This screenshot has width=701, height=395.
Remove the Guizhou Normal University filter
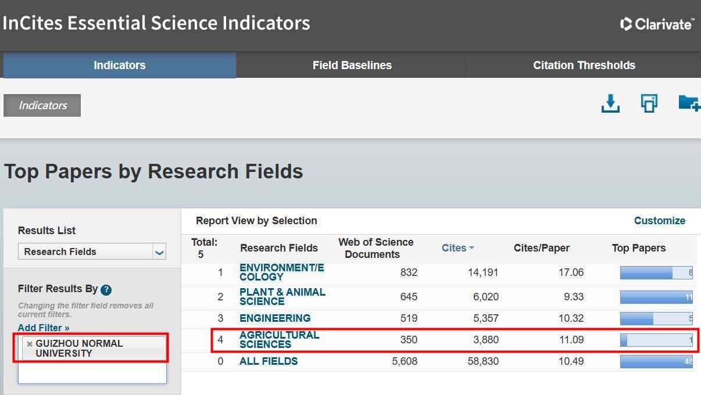30,344
